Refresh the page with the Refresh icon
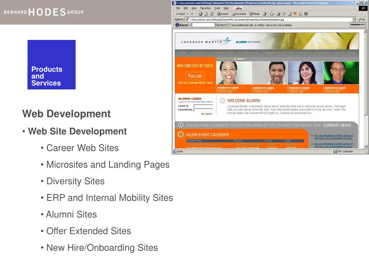Image resolution: width=369 pixels, height=277 pixels. pyautogui.click(x=206, y=14)
